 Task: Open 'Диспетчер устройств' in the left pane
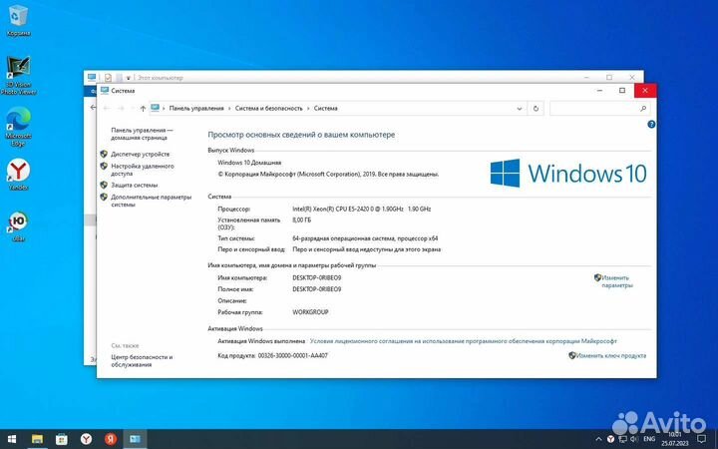140,155
